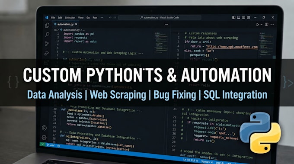Open the Selection menu
The image size is (294, 164).
[x=70, y=17]
